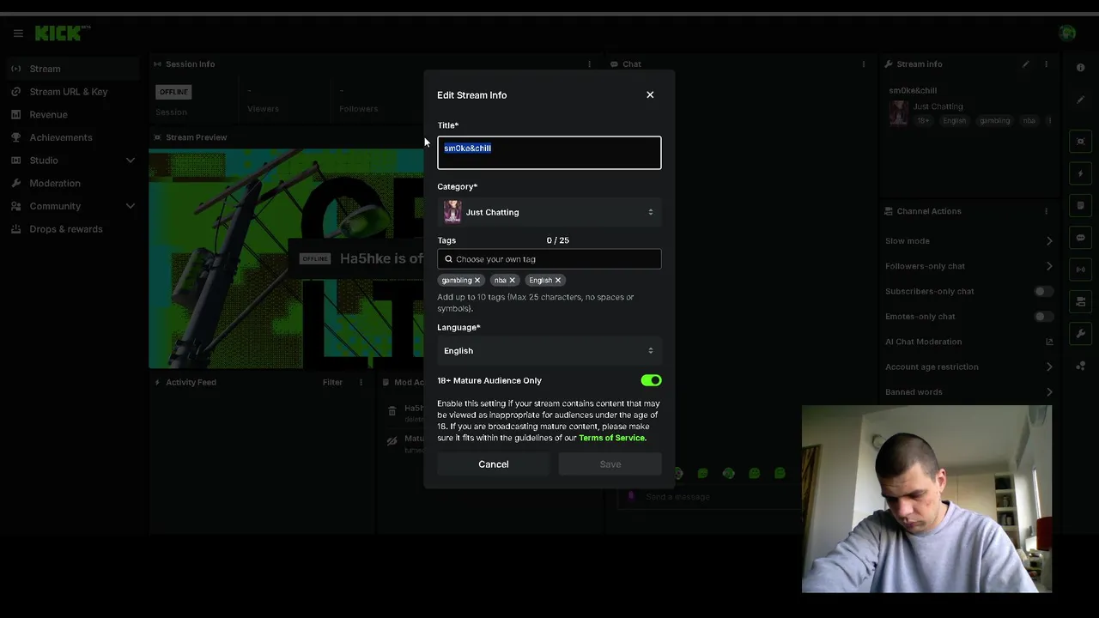This screenshot has height=618, width=1099.
Task: Click the bottom dots icon in right toolbar
Action: (1081, 367)
